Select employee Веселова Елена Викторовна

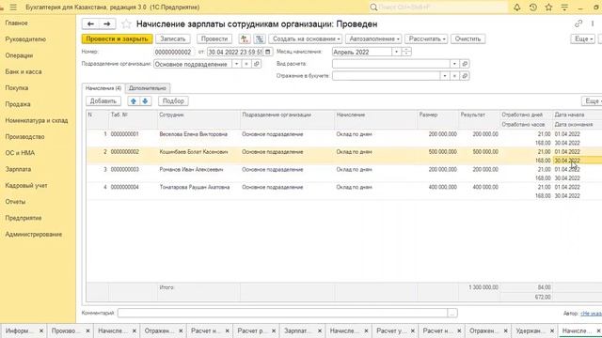194,134
